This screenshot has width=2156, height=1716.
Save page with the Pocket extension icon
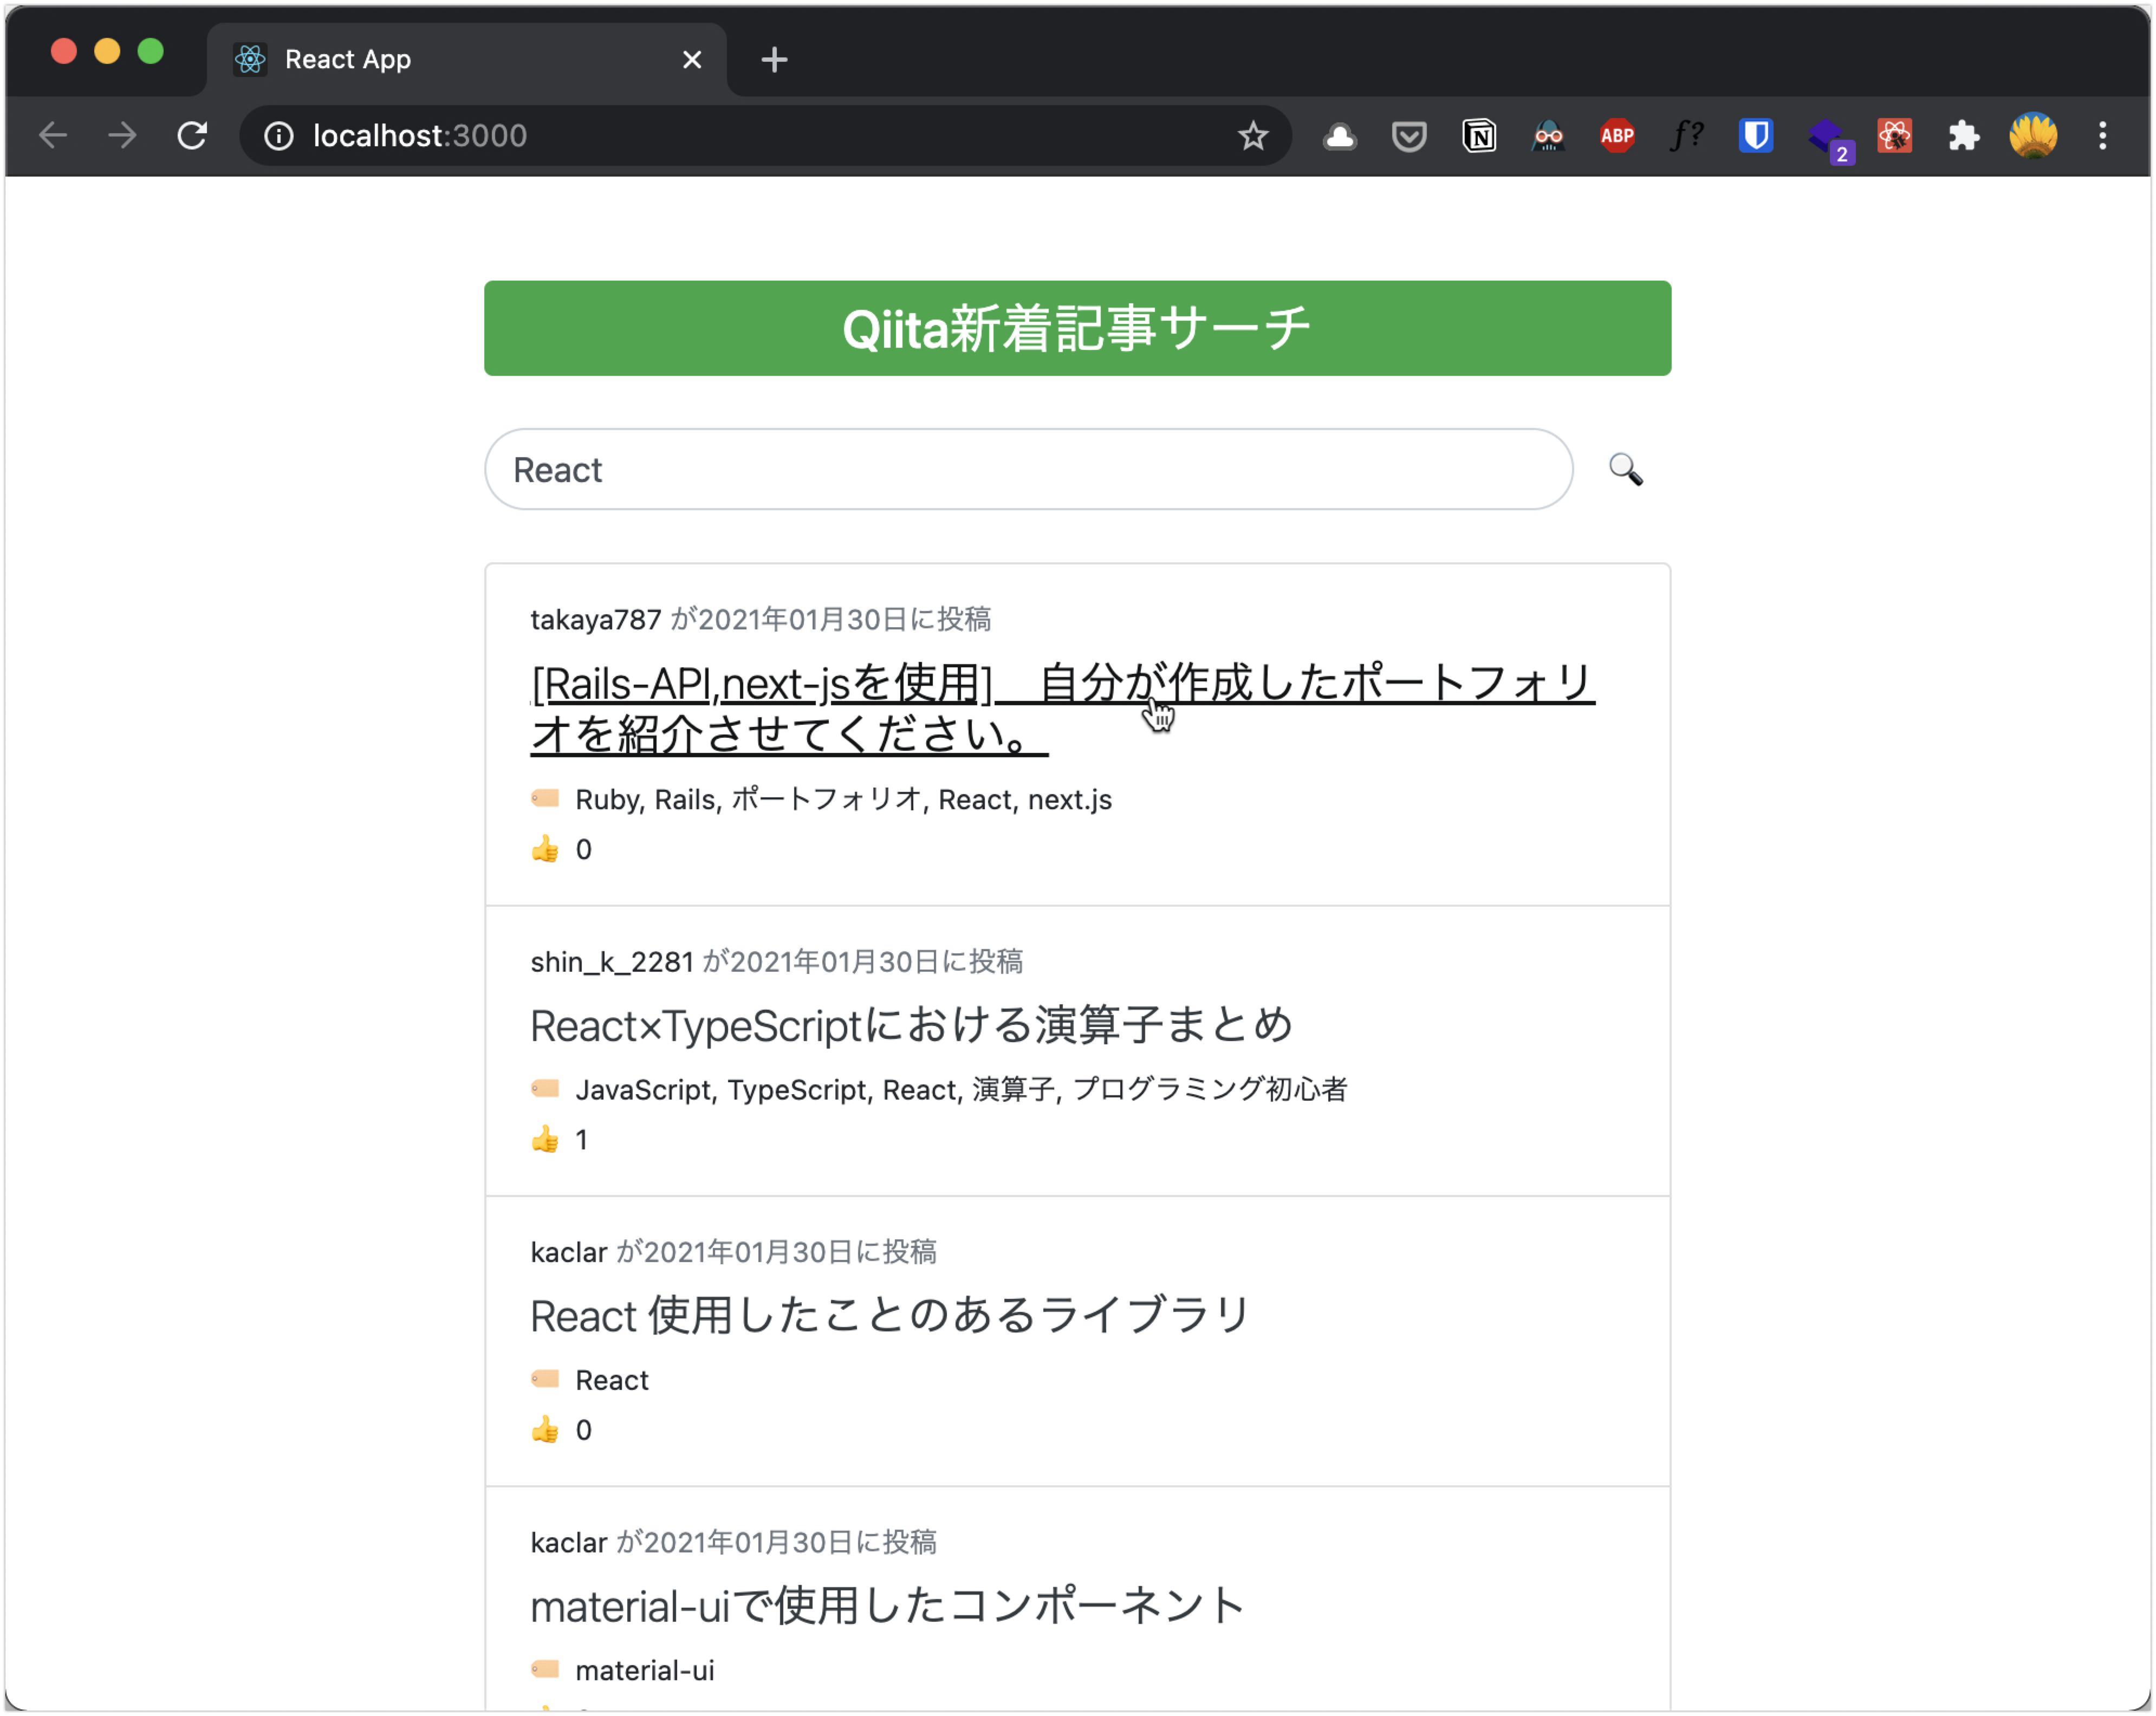click(x=1409, y=136)
